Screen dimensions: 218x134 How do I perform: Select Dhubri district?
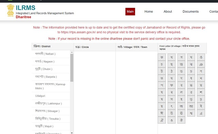point(51,69)
